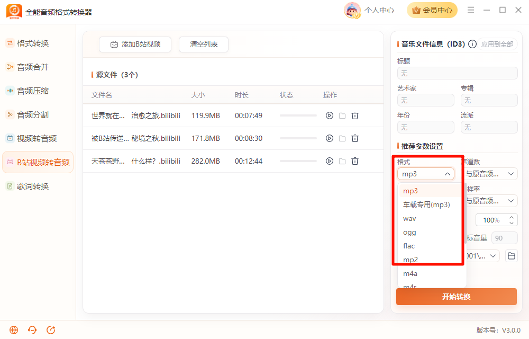529x339 pixels.
Task: Click 应用到全部 button
Action: (x=497, y=44)
